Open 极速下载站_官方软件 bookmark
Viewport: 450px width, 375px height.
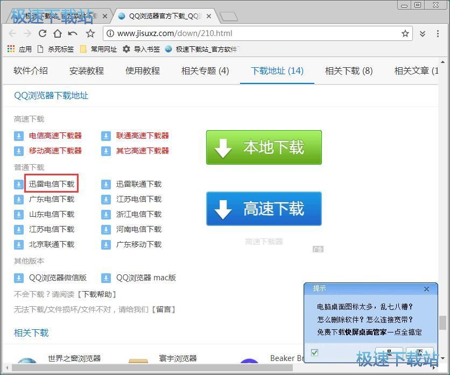202,49
